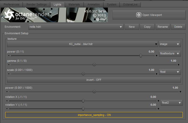Click the power (0.001 / 1000) slider handle
This screenshot has width=188, height=123.
(94, 92)
